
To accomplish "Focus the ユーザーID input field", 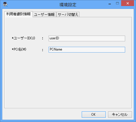I will tap(87, 38).
